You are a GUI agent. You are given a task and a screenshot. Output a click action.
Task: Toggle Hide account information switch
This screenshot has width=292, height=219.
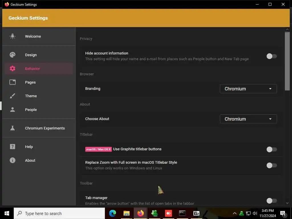pos(271,56)
